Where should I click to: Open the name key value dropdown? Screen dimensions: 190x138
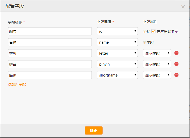[x=117, y=42]
